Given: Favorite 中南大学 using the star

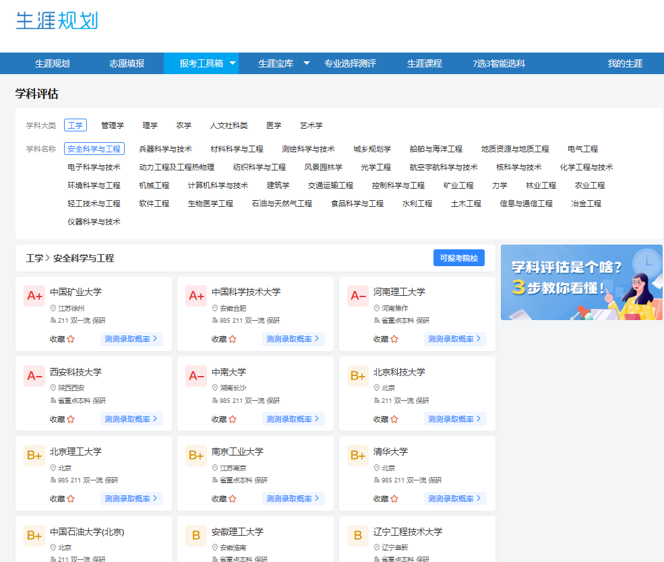Looking at the screenshot, I should [x=233, y=419].
